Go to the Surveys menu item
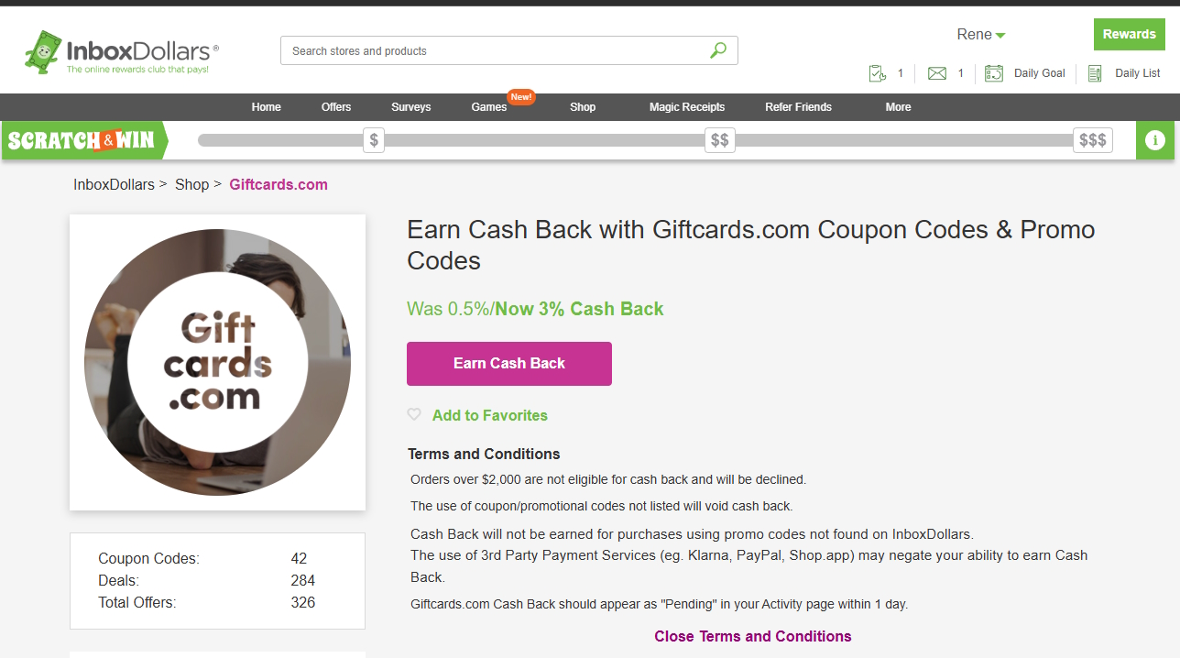Image resolution: width=1180 pixels, height=658 pixels. point(410,107)
